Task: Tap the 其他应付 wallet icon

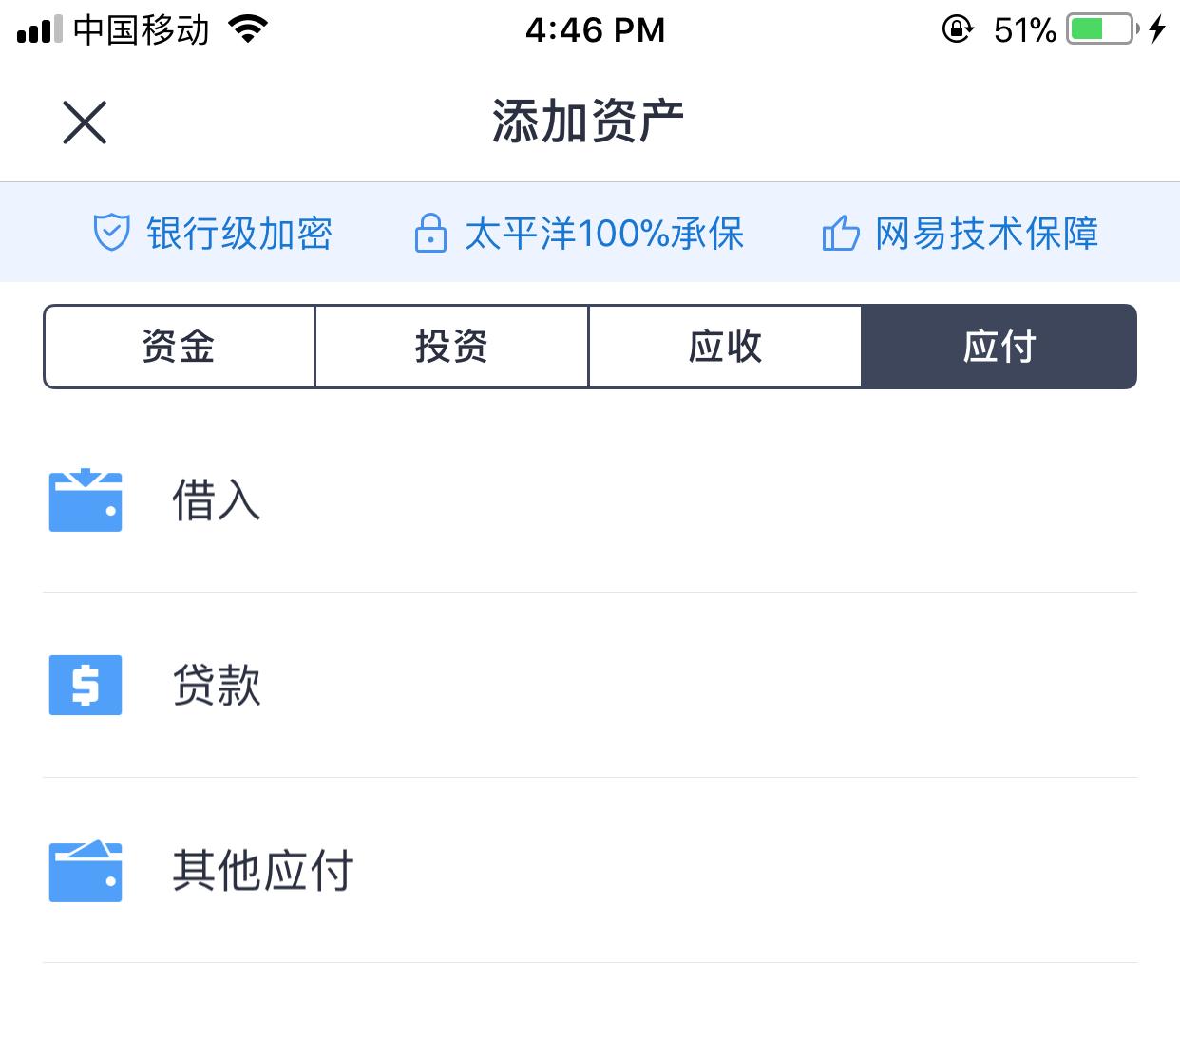Action: (86, 870)
